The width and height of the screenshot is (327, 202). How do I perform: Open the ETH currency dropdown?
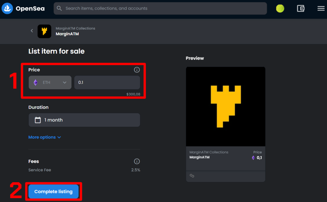[50, 83]
